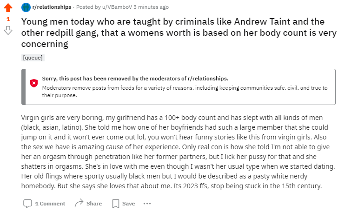Image resolution: width=338 pixels, height=218 pixels.
Task: Open the r/relationships subreddit link
Action: pos(52,7)
